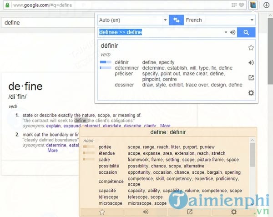Click open-external icon in the bubble footer
The height and width of the screenshot is (217, 273).
point(190,212)
